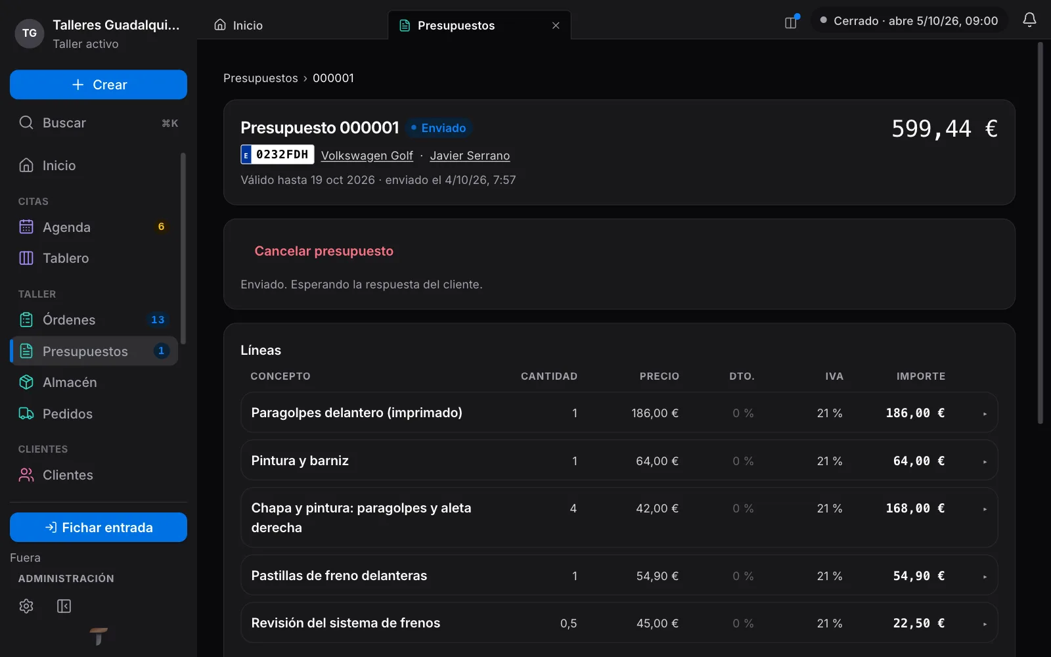The height and width of the screenshot is (657, 1051).
Task: Open settings gear icon in sidebar
Action: tap(26, 606)
